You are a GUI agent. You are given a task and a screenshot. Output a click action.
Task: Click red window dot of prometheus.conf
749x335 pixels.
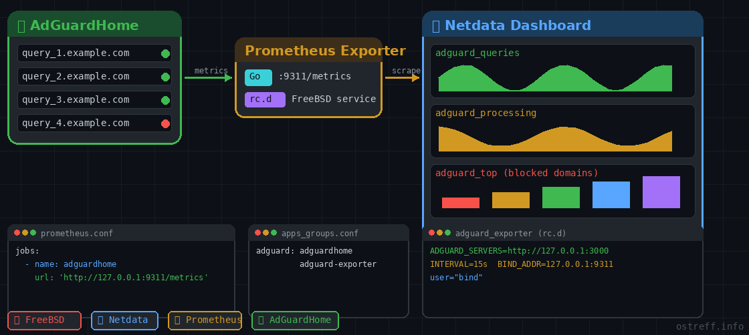[x=17, y=232]
